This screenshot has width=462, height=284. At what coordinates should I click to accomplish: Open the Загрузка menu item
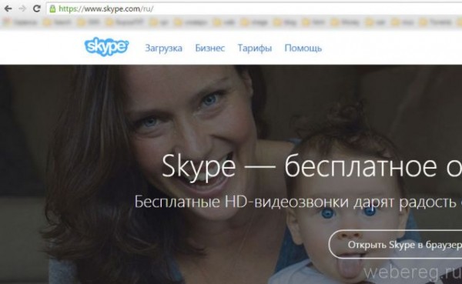point(163,48)
